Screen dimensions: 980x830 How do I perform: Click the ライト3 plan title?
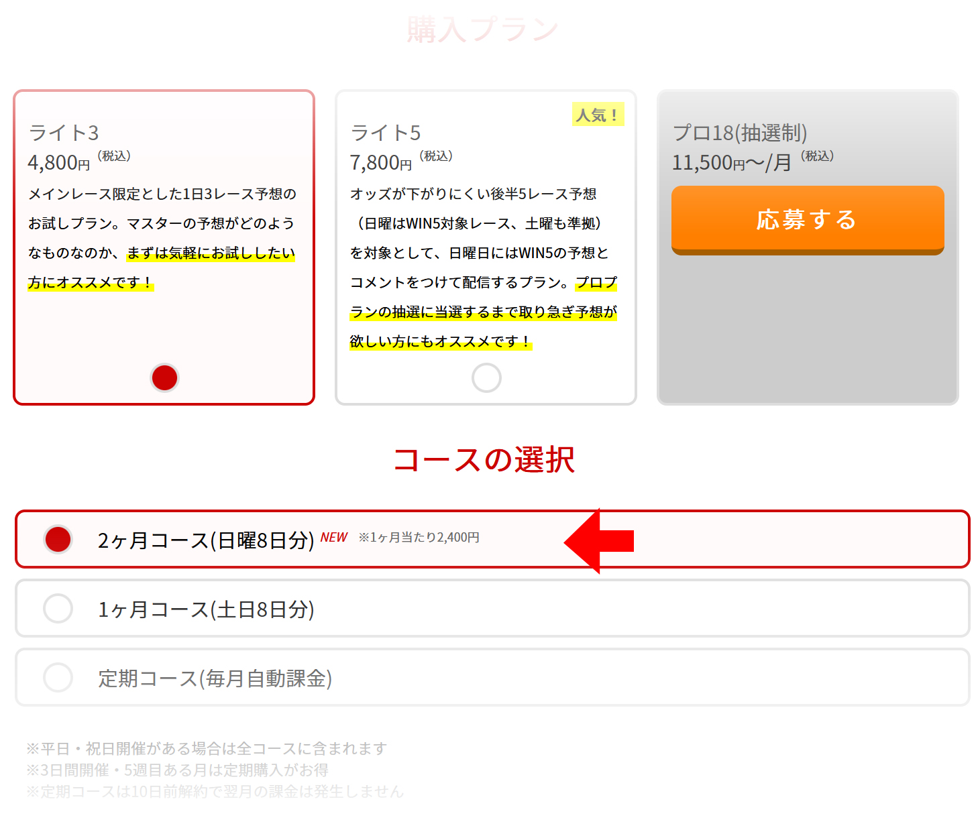[64, 133]
